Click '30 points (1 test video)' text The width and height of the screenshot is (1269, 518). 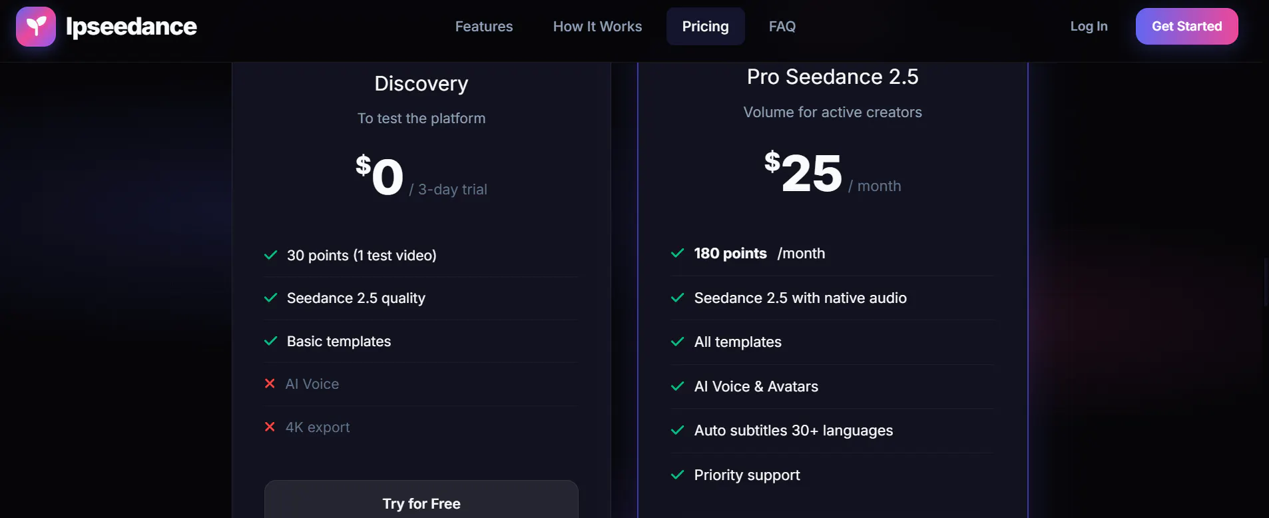362,256
